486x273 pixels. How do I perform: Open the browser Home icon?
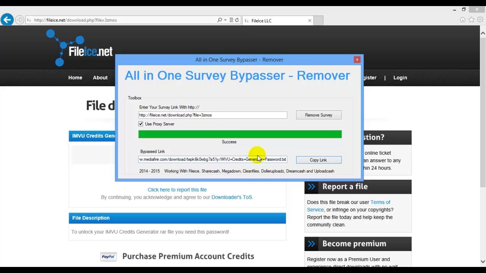point(462,20)
